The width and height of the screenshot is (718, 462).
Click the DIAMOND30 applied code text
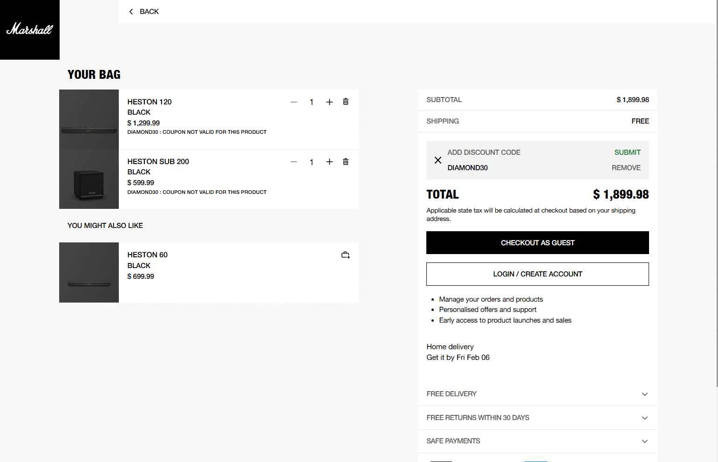pos(467,168)
